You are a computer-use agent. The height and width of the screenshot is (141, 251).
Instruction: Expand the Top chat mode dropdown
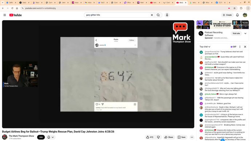click(x=205, y=47)
